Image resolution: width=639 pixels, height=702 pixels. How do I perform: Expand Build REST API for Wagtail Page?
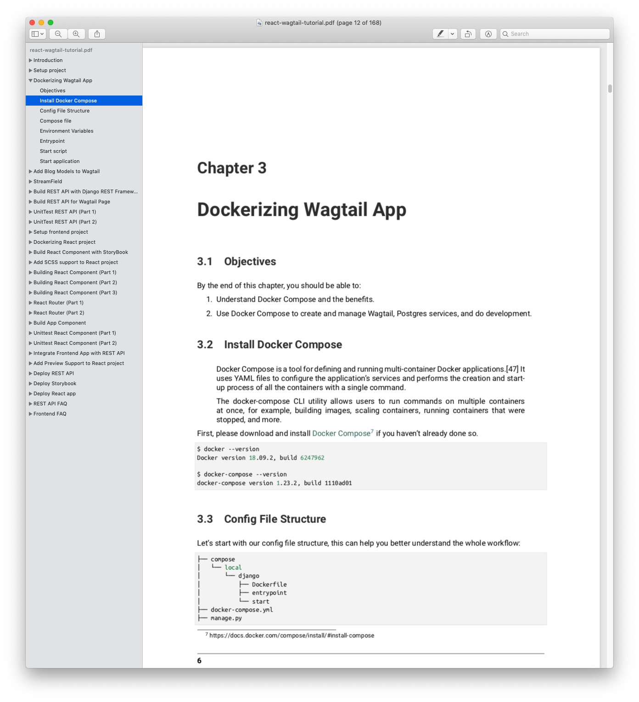[31, 202]
